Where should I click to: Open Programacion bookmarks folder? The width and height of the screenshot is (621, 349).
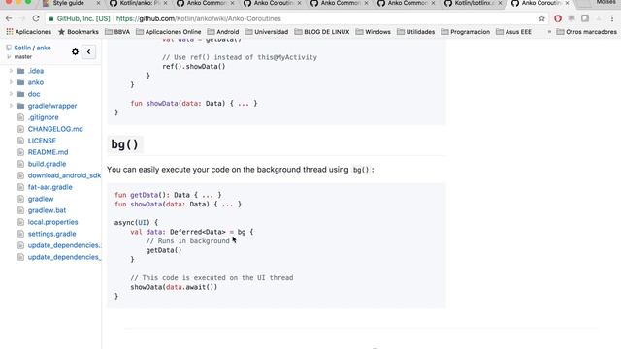pyautogui.click(x=466, y=32)
